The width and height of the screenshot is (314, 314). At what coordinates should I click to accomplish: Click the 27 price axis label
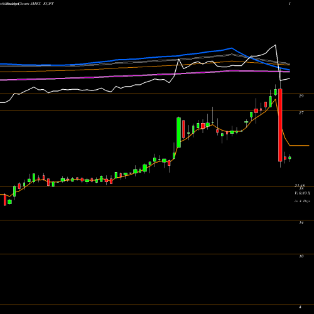coord(301,113)
